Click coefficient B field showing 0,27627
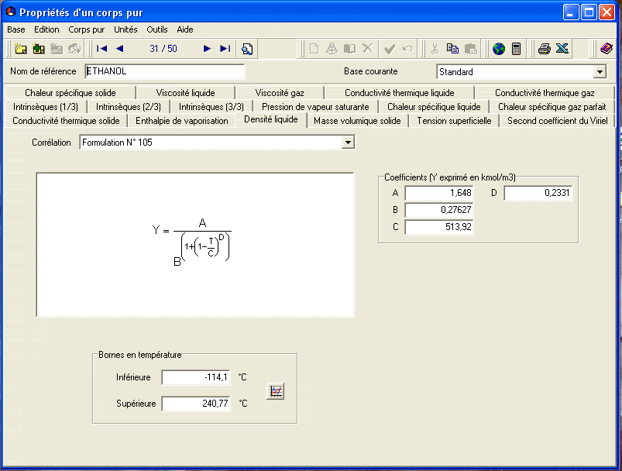 pos(439,210)
